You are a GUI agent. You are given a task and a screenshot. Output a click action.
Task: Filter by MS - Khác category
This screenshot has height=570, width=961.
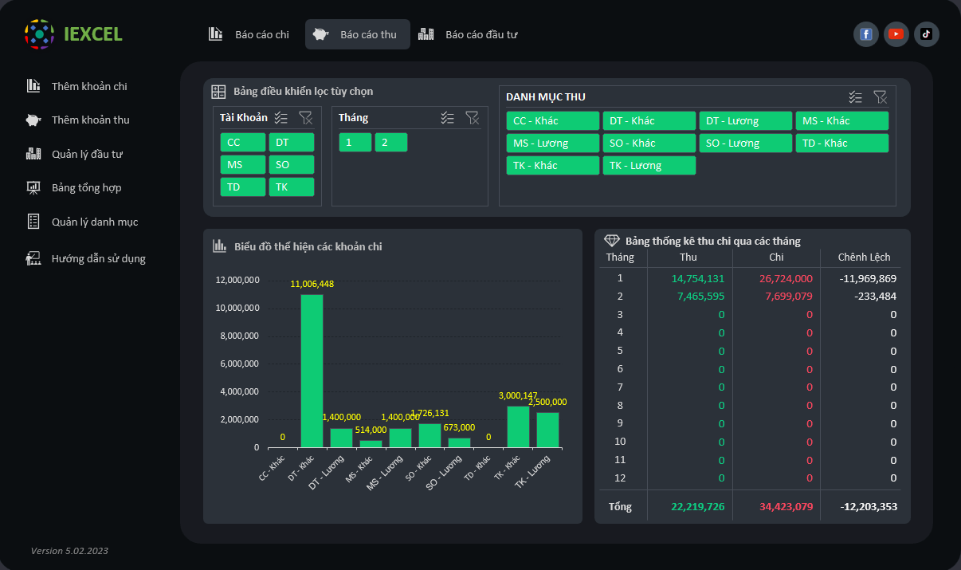coord(842,120)
